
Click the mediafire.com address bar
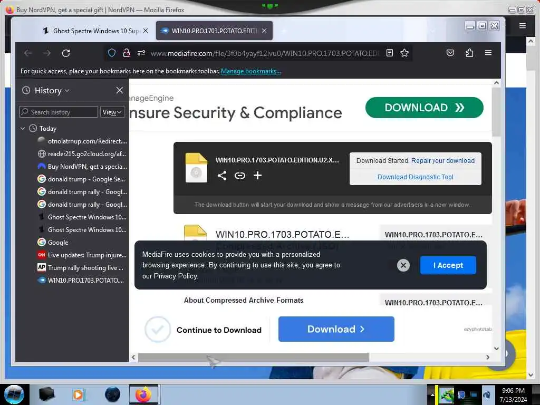pos(265,53)
